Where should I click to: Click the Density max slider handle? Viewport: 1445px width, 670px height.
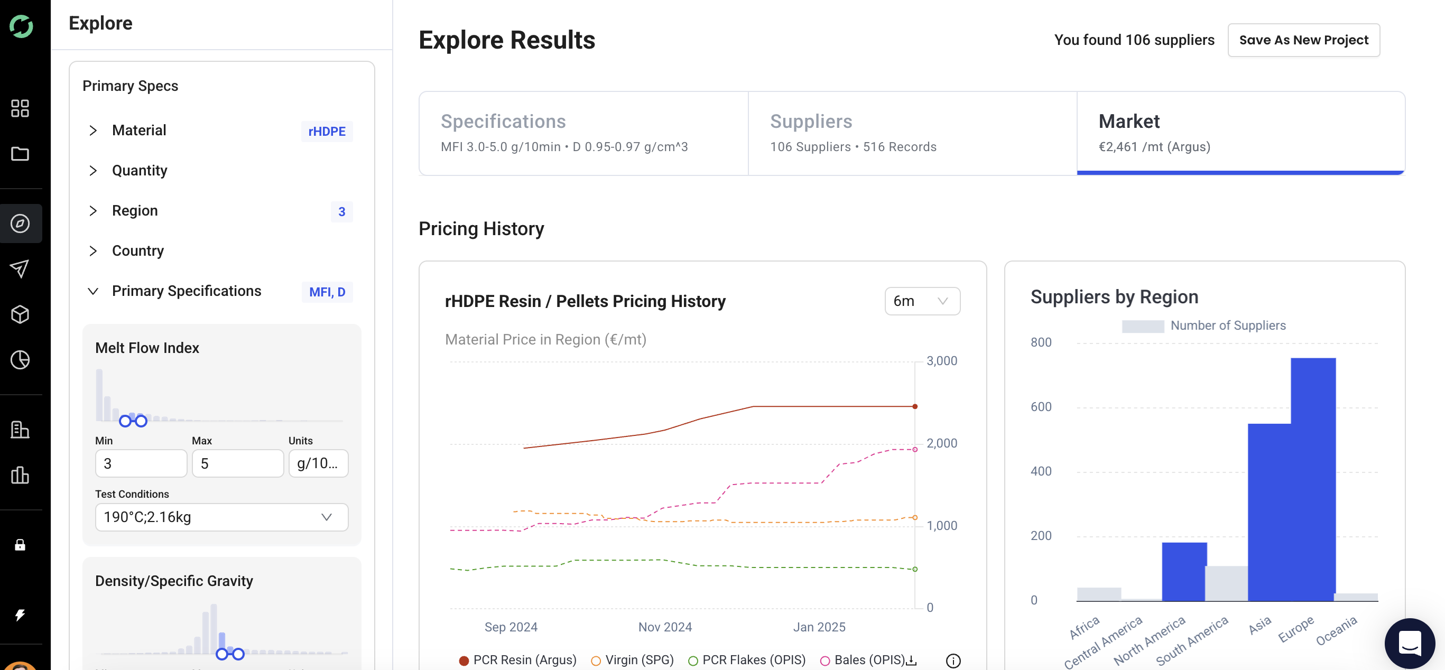pos(238,654)
